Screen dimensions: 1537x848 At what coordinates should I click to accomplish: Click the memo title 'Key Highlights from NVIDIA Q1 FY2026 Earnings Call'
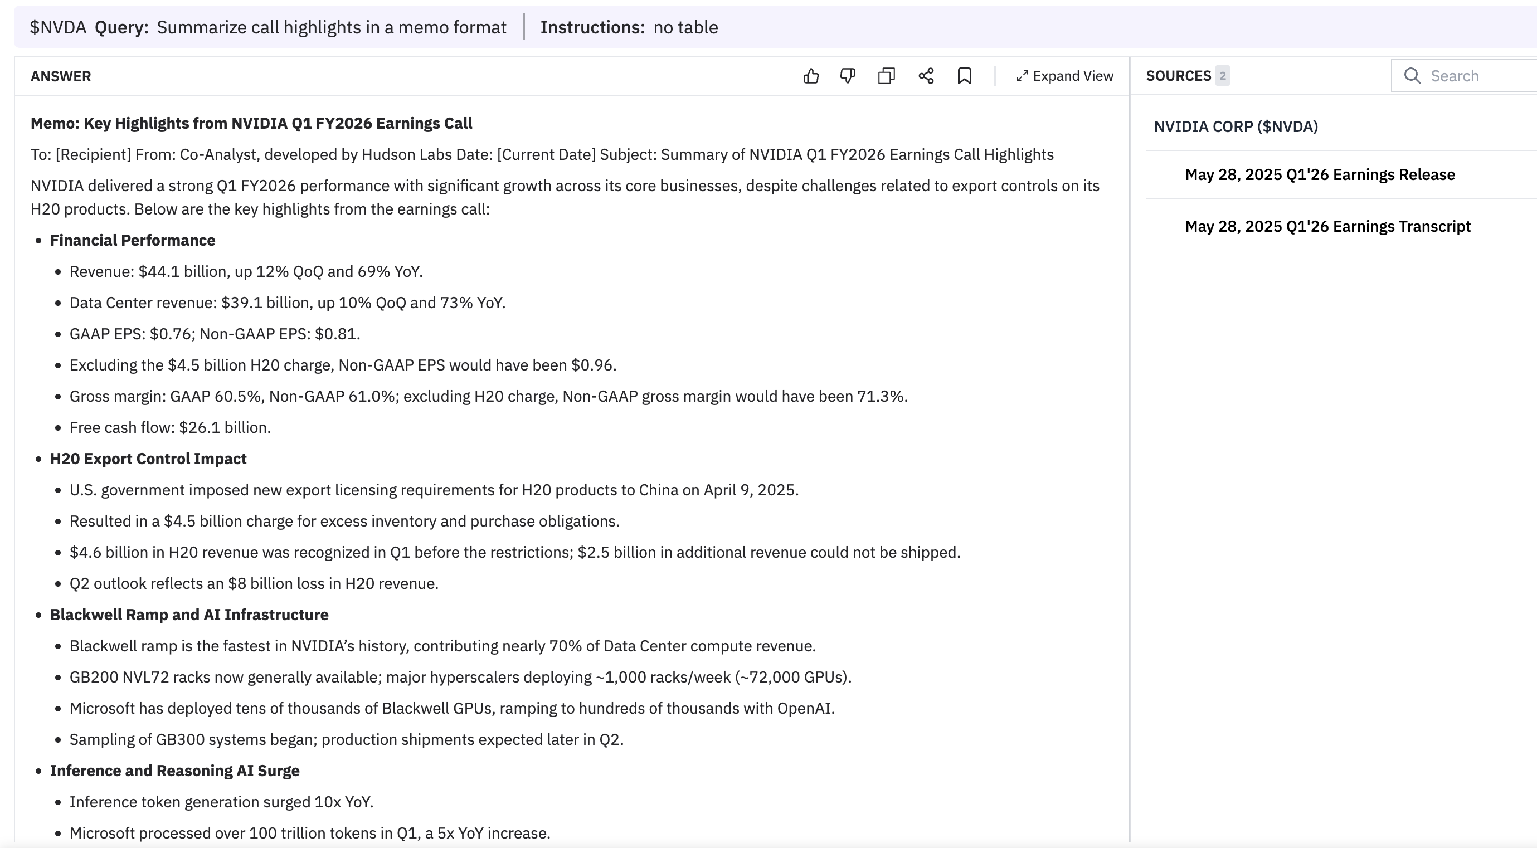(278, 124)
